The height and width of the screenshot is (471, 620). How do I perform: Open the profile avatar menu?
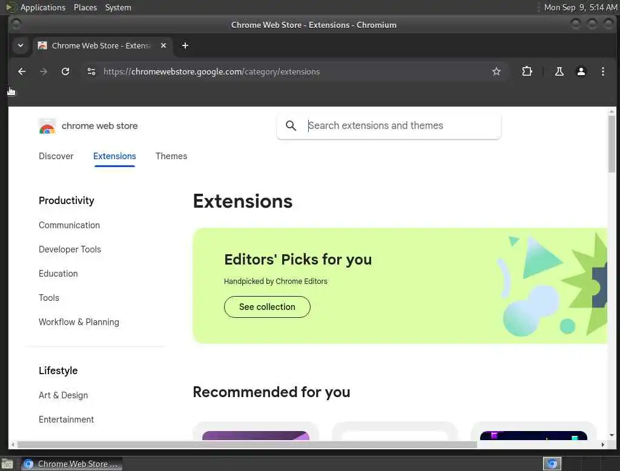581,71
